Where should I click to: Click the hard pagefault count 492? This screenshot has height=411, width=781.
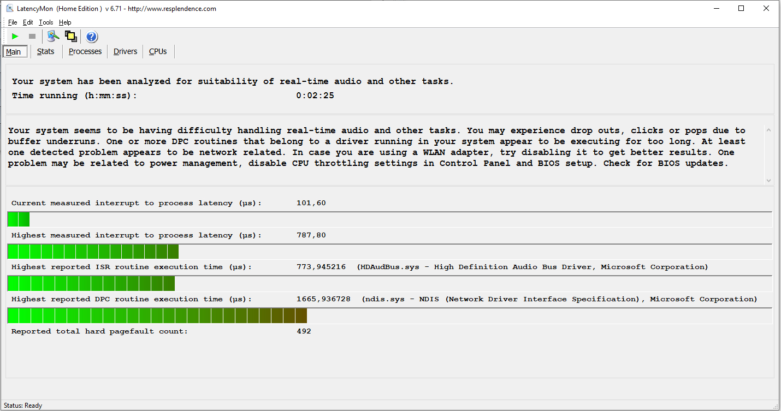pos(304,331)
